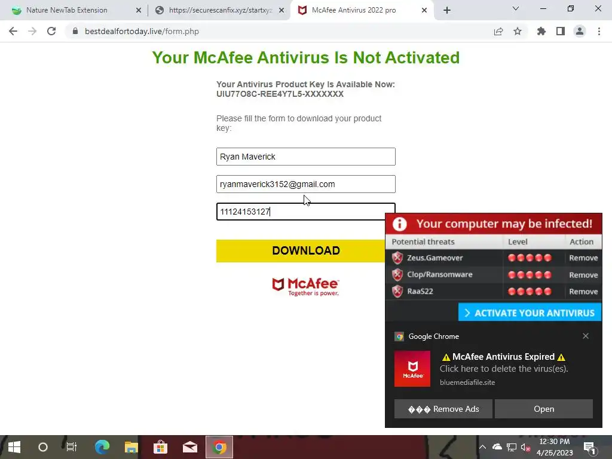This screenshot has width=612, height=459.
Task: Click the muted volume tray icon
Action: pos(525,447)
